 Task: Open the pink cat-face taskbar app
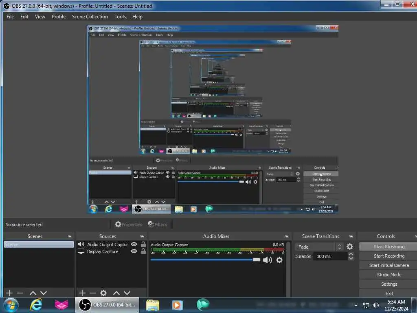point(61,305)
